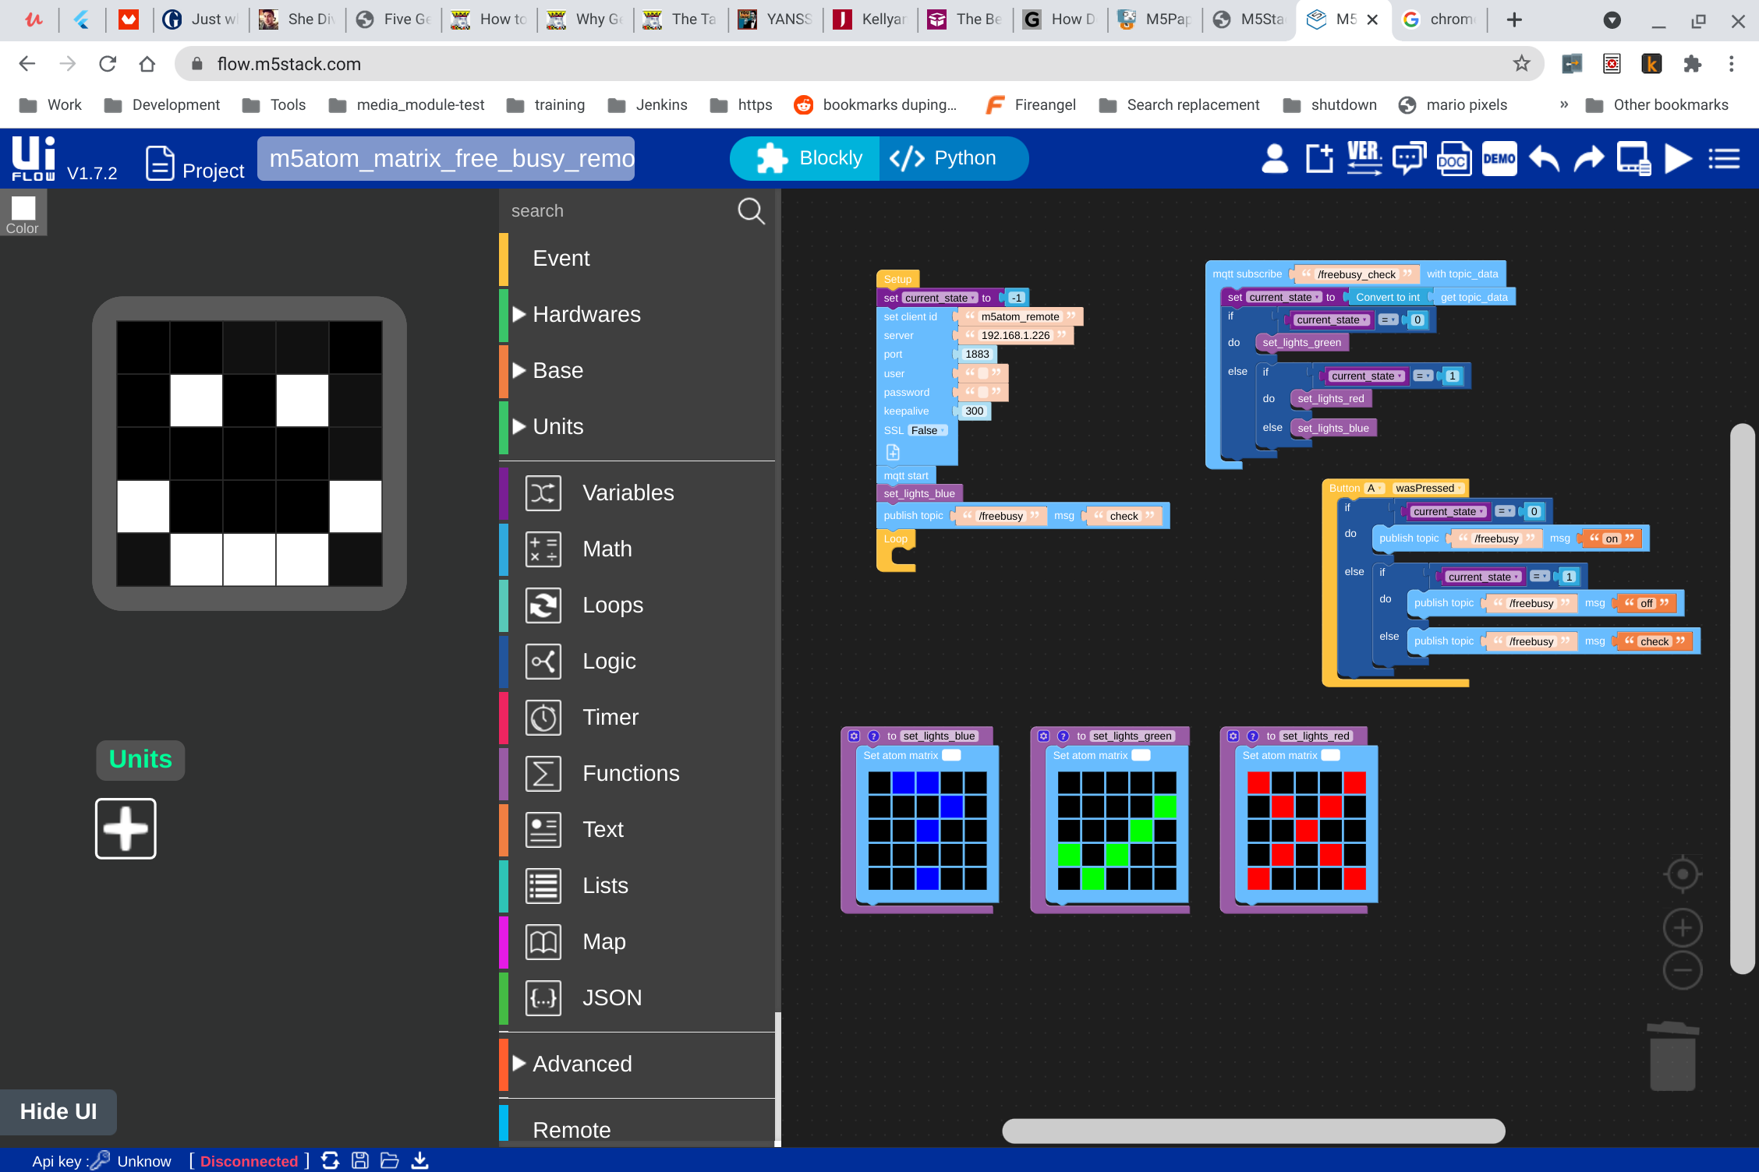Click the workspace zoom in button

(1682, 928)
